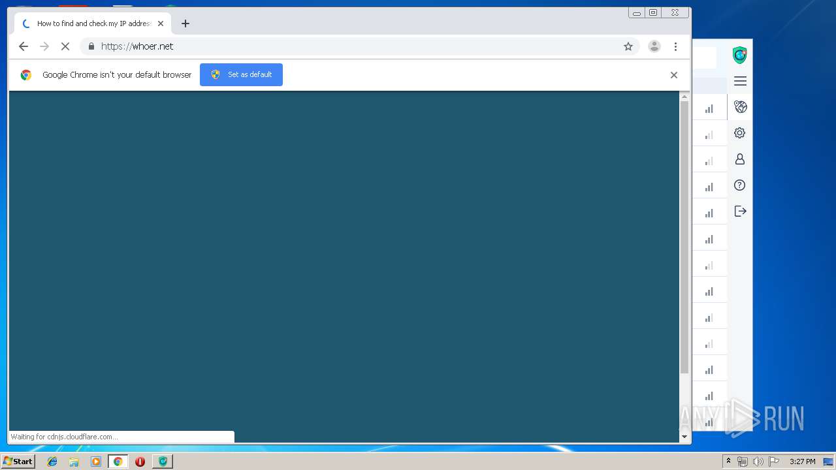Dismiss the default browser notification bar
Screen dimensions: 836x470
tap(674, 75)
